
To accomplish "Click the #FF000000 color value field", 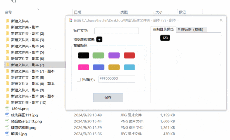I will (117, 79).
